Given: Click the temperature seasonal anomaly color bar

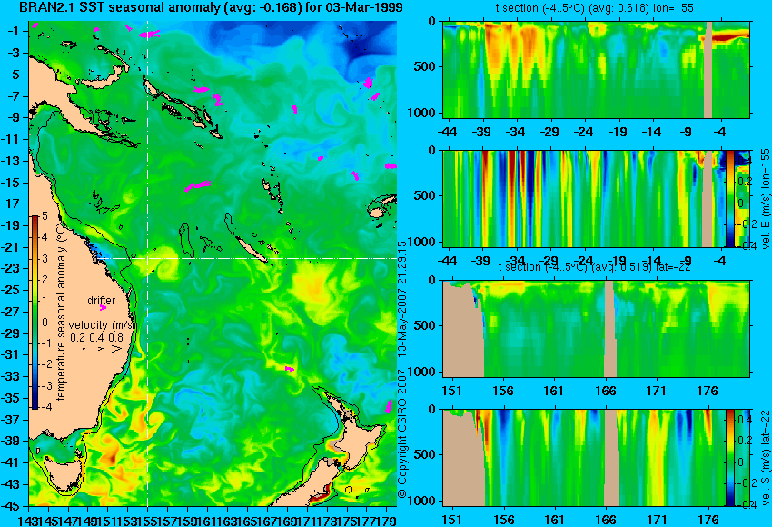Looking at the screenshot, I should tap(35, 313).
